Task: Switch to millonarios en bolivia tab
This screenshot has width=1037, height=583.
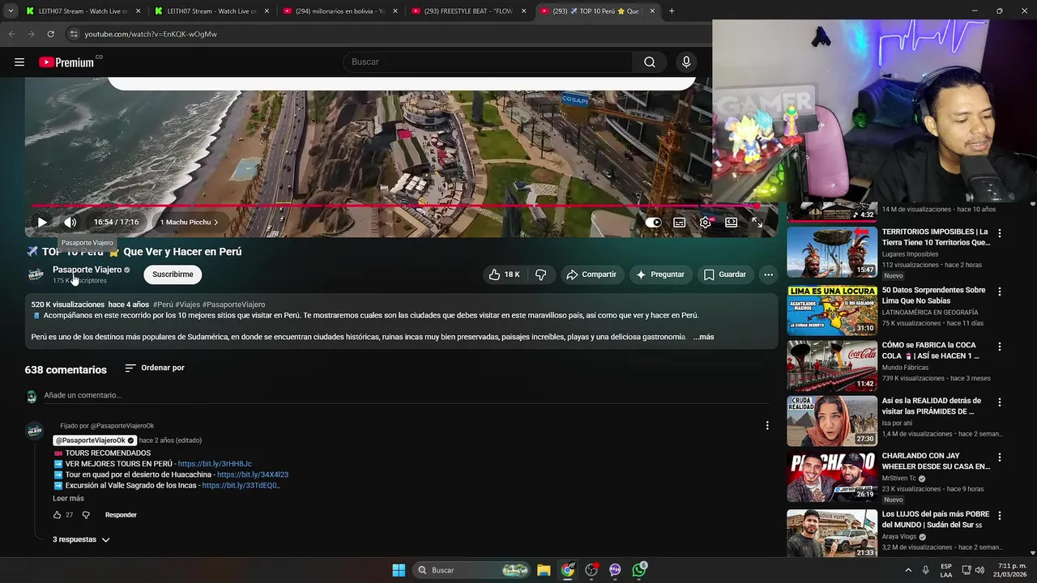Action: tap(340, 11)
